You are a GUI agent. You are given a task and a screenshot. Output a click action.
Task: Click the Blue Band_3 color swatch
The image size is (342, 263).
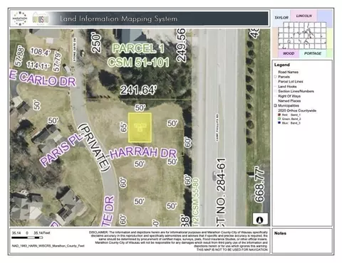click(279, 123)
